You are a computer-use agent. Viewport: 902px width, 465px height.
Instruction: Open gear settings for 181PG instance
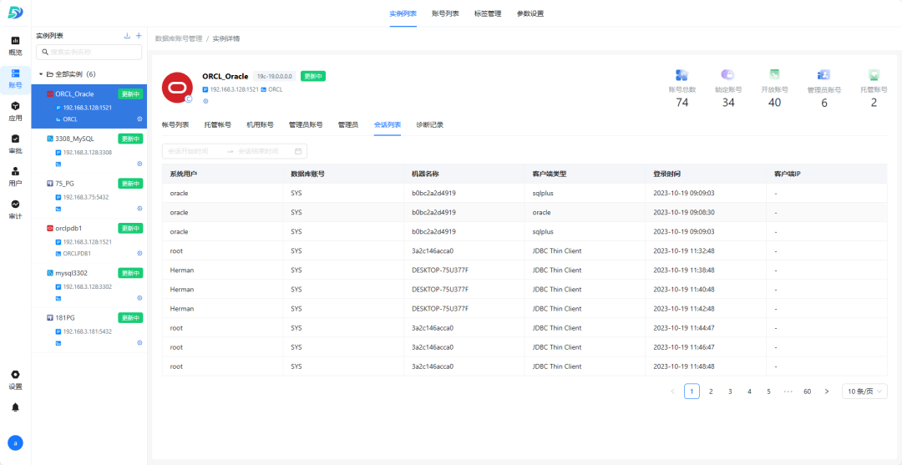coord(139,342)
